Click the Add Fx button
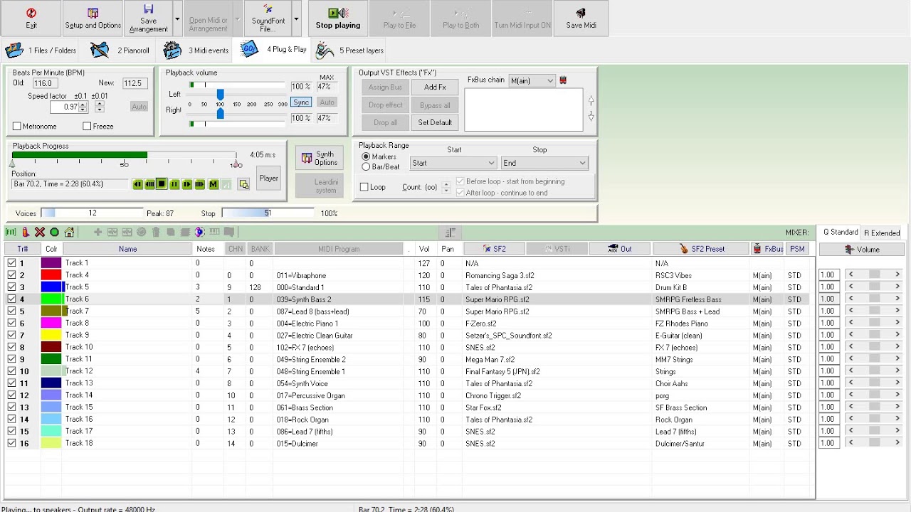Image resolution: width=911 pixels, height=512 pixels. [x=435, y=87]
